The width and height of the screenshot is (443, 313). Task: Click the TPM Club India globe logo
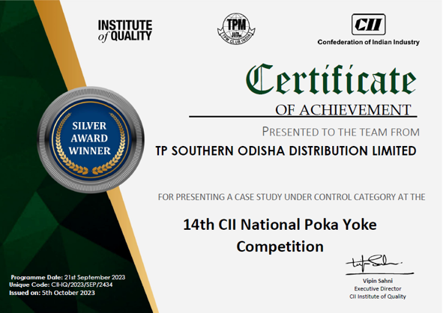coord(236,28)
